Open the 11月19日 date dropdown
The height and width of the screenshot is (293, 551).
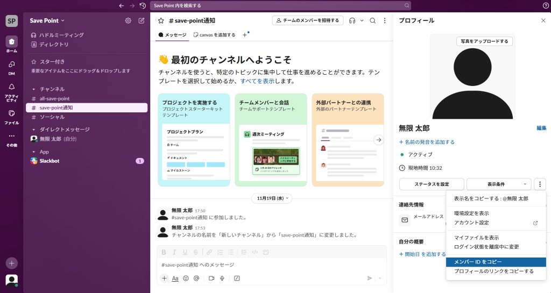(274, 198)
